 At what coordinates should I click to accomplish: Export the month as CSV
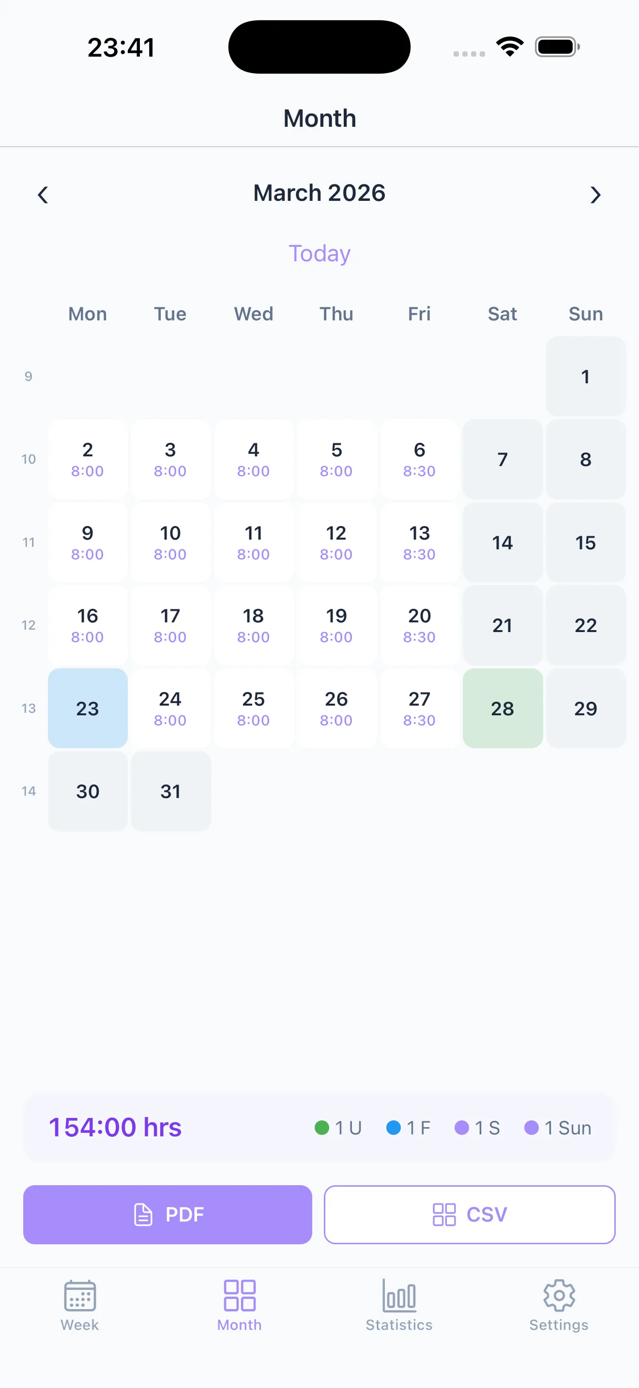pyautogui.click(x=469, y=1215)
